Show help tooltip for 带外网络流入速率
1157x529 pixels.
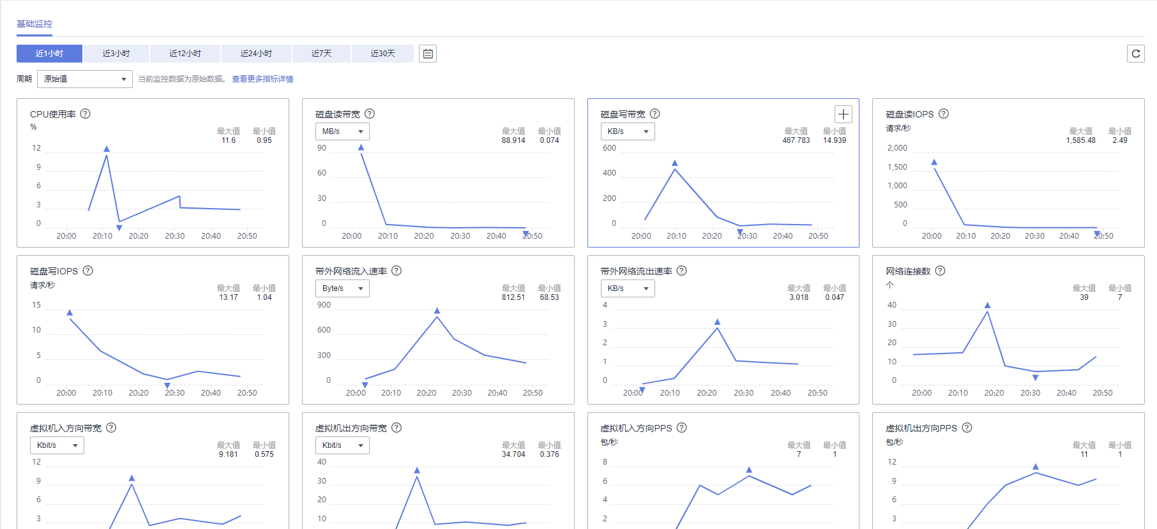click(x=397, y=271)
